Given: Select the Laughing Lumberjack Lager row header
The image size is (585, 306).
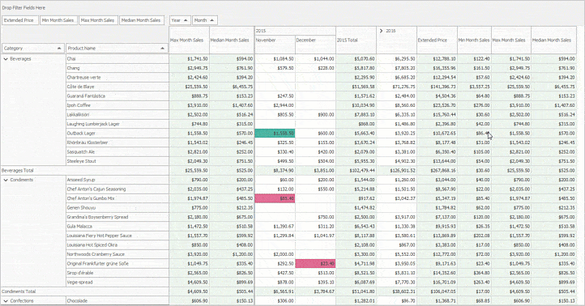Looking at the screenshot, I should click(117, 124).
